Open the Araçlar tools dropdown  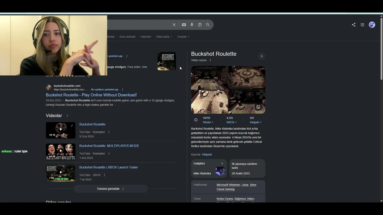183,37
